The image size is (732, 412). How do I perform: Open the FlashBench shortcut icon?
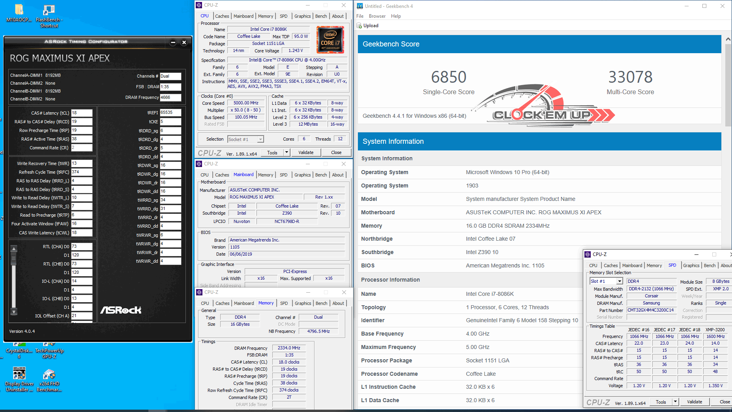pyautogui.click(x=49, y=11)
